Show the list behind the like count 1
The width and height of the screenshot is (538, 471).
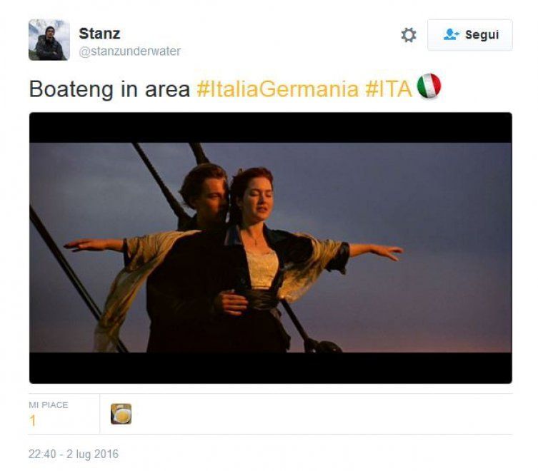pyautogui.click(x=33, y=420)
